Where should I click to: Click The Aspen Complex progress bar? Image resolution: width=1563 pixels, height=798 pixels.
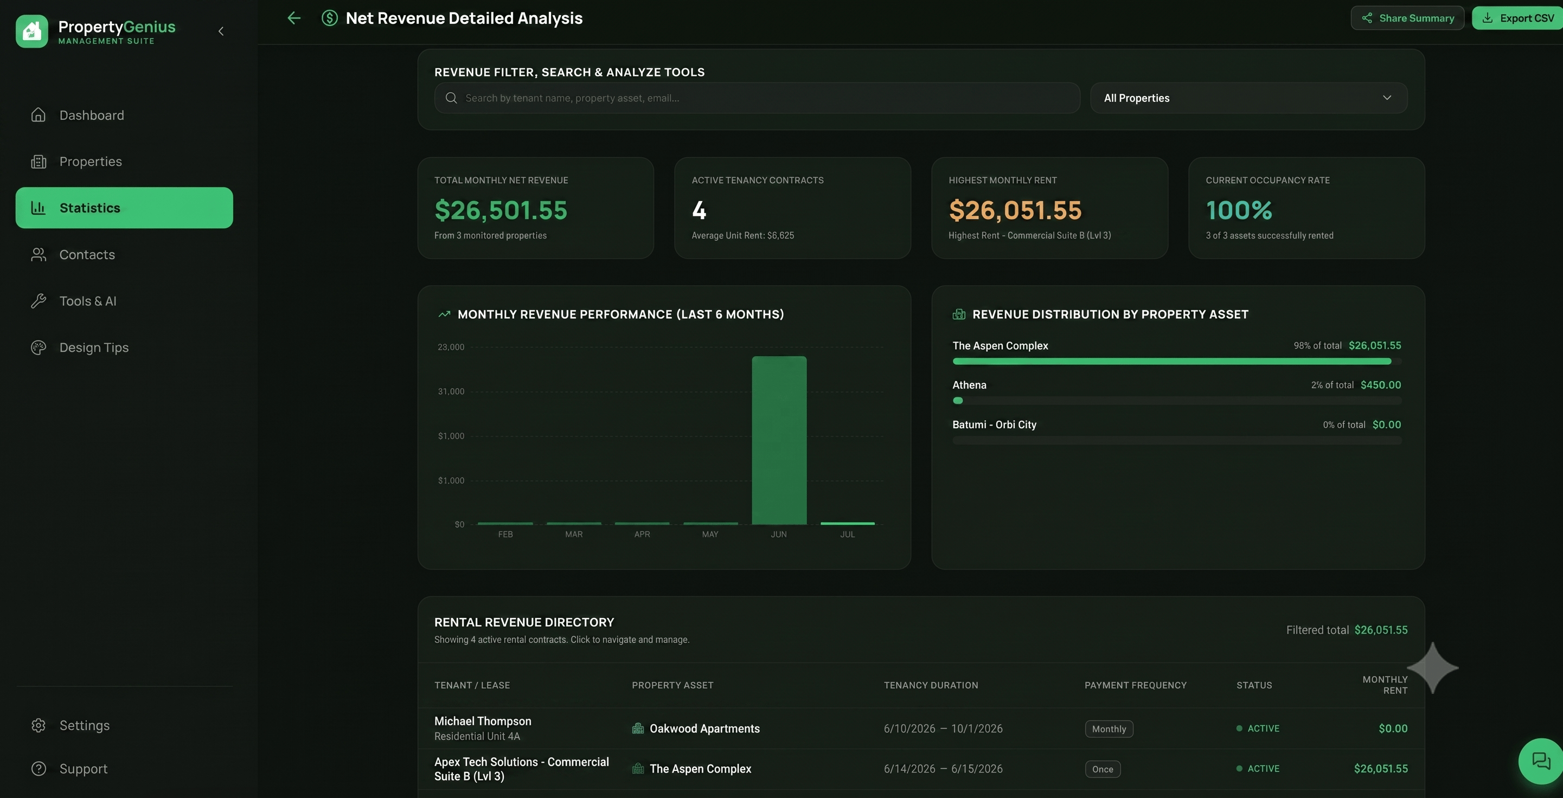(1177, 362)
